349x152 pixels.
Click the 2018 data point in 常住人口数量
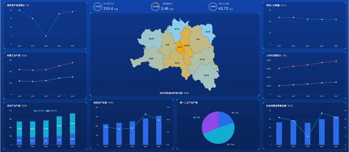[x=279, y=17]
